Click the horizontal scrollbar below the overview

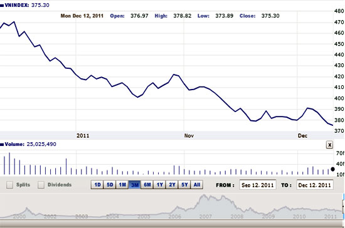(x=171, y=224)
